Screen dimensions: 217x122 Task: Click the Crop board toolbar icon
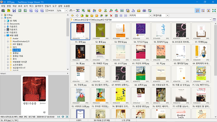[89, 11]
